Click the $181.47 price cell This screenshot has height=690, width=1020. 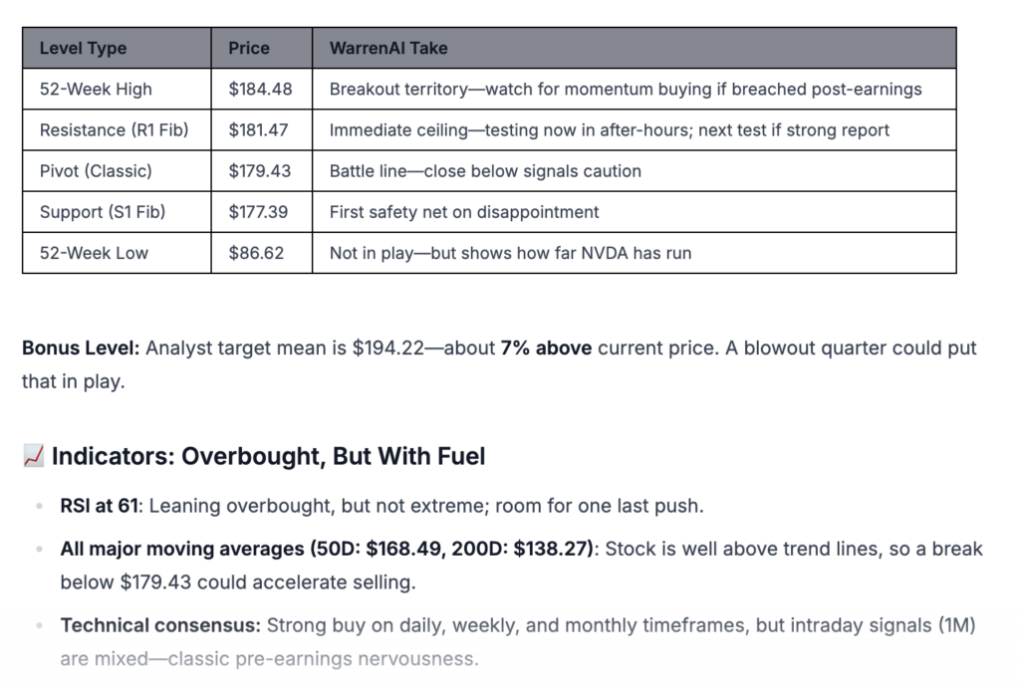[260, 130]
